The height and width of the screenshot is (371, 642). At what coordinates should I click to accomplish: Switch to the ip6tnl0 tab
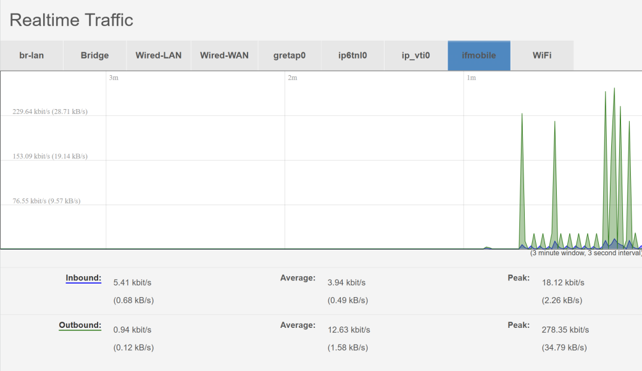(x=352, y=55)
